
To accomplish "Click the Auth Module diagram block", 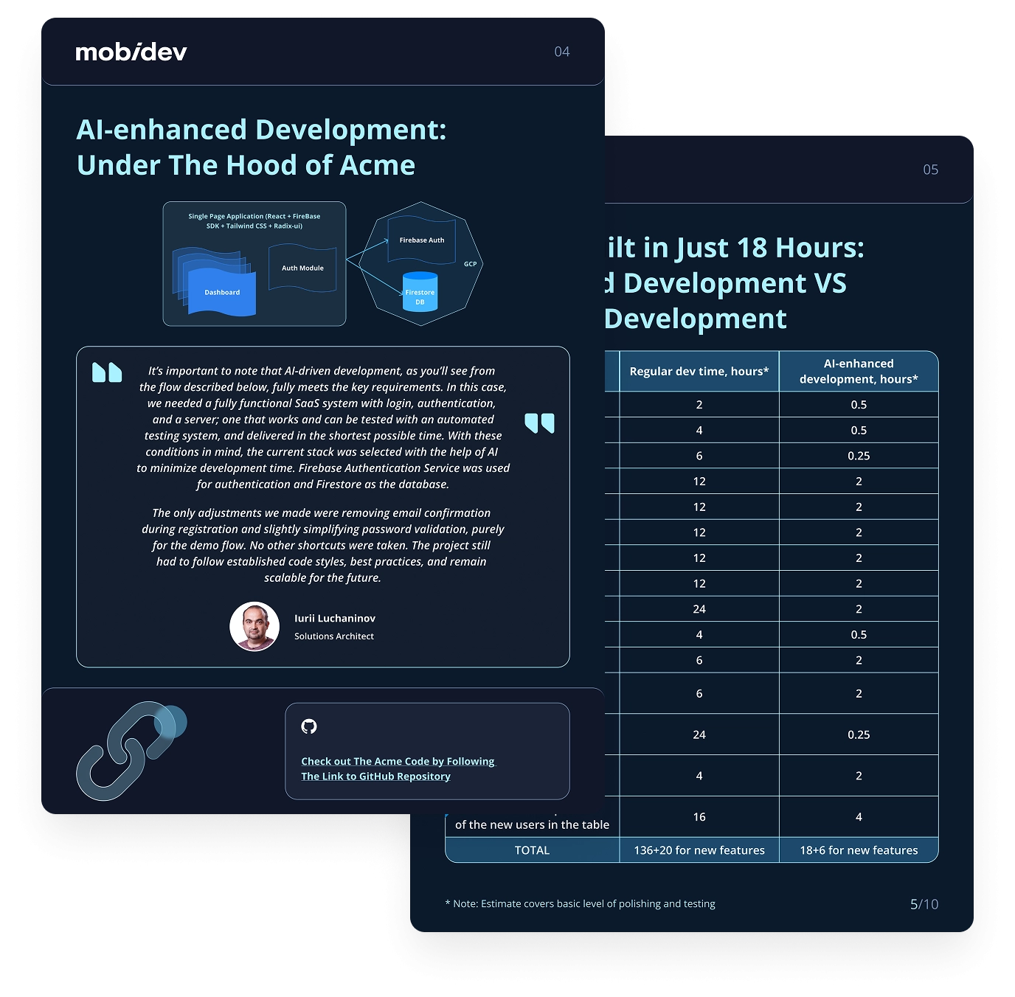I will pos(302,268).
